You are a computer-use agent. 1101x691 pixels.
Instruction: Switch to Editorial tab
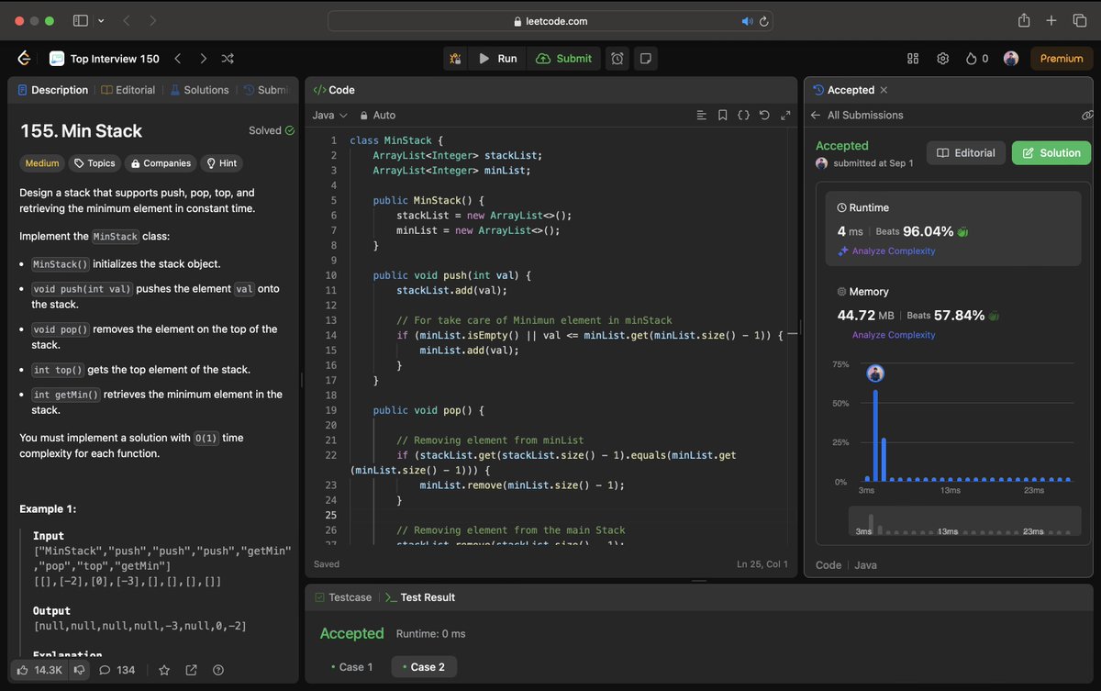point(128,90)
